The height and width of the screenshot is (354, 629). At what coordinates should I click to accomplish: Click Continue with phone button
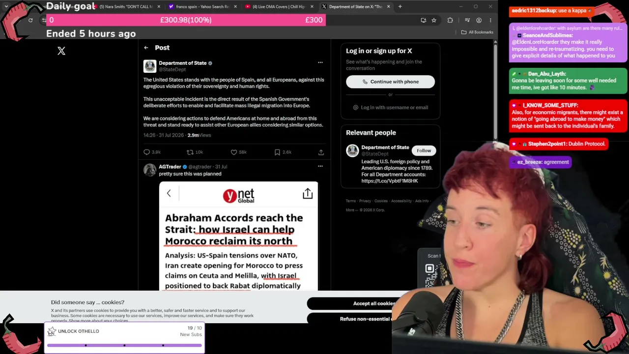(390, 82)
